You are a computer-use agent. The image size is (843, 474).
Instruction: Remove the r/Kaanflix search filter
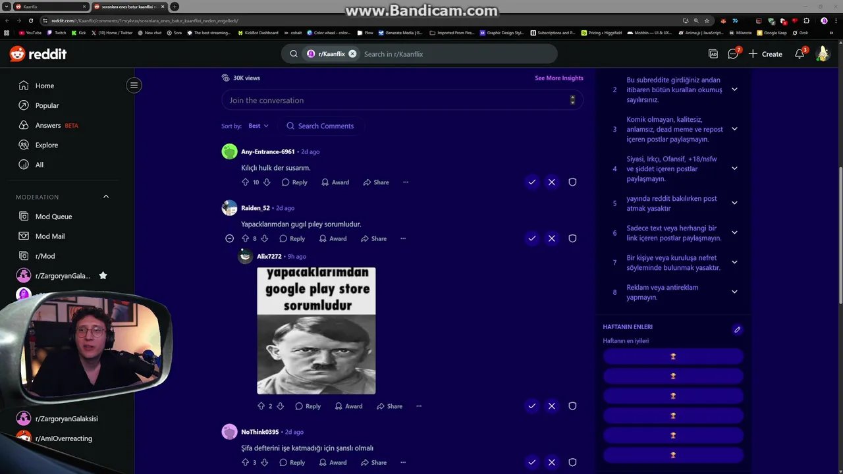pyautogui.click(x=352, y=54)
